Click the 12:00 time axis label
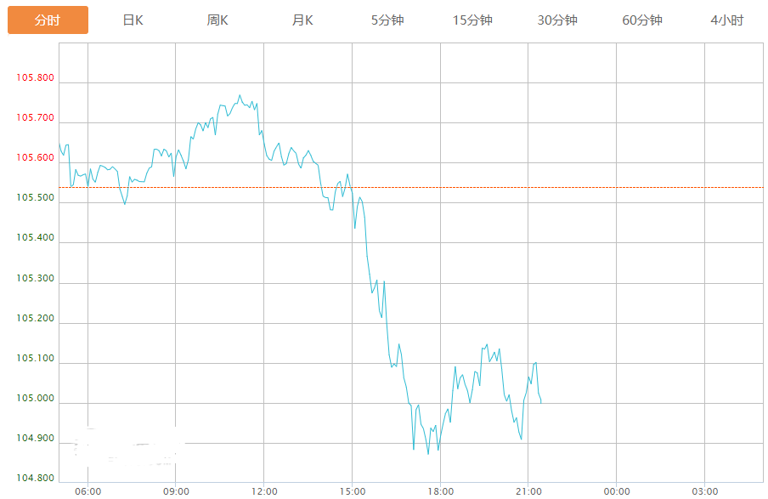This screenshot has height=499, width=768. pyautogui.click(x=263, y=491)
